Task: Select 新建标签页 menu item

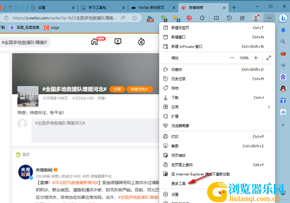Action: [217, 28]
